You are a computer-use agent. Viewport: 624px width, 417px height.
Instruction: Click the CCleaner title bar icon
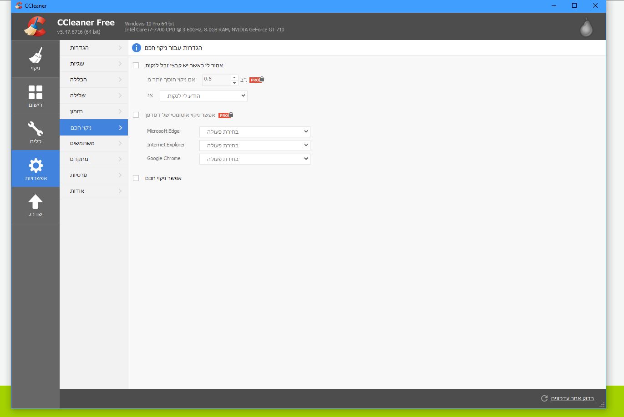(x=19, y=6)
